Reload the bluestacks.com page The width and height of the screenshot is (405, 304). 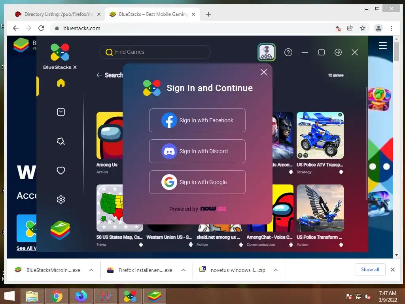pos(41,28)
